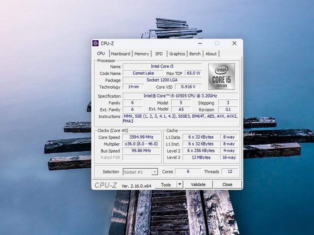Viewport: 314px width, 235px height.
Task: Click the CPU-Z app icon in title bar
Action: [95, 43]
